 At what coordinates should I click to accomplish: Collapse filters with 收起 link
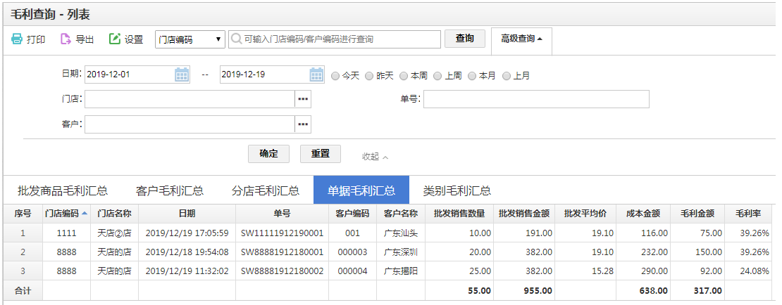pyautogui.click(x=375, y=156)
